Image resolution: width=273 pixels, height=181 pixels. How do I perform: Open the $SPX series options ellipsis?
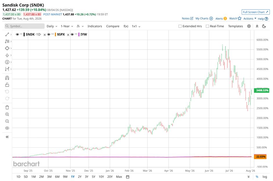53,34
